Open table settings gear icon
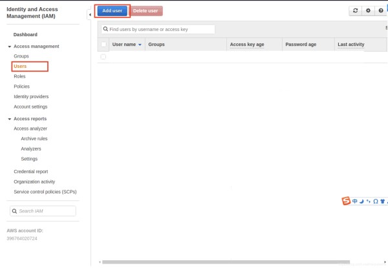Image resolution: width=388 pixels, height=268 pixels. pos(368,10)
